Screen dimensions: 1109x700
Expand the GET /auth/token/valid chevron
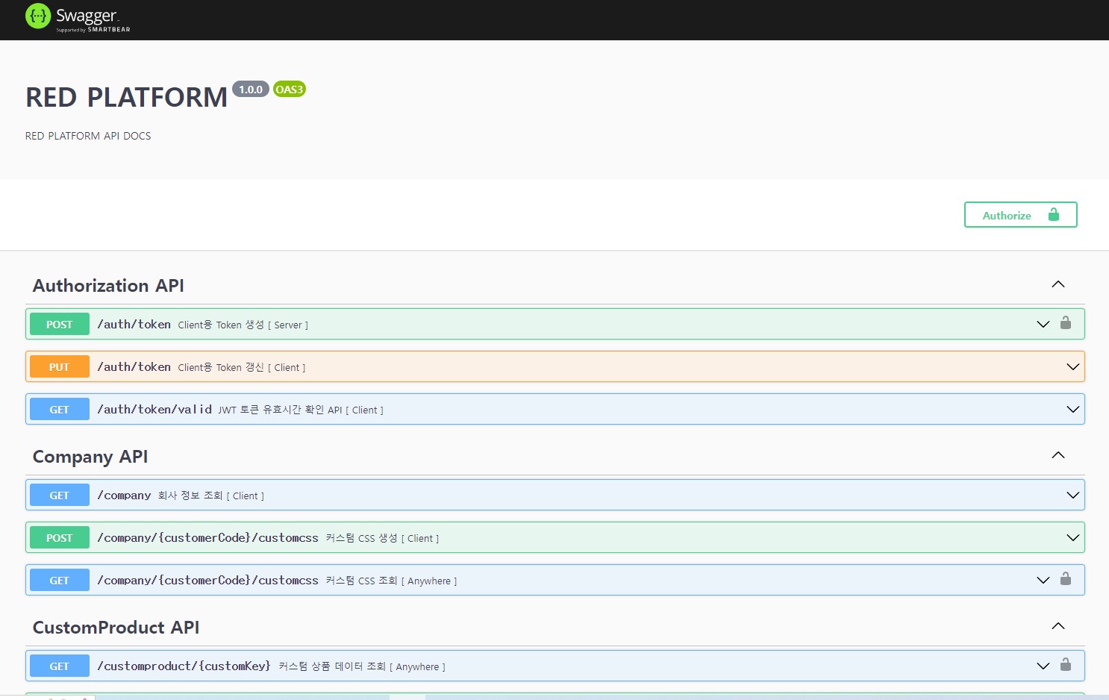pyautogui.click(x=1073, y=409)
